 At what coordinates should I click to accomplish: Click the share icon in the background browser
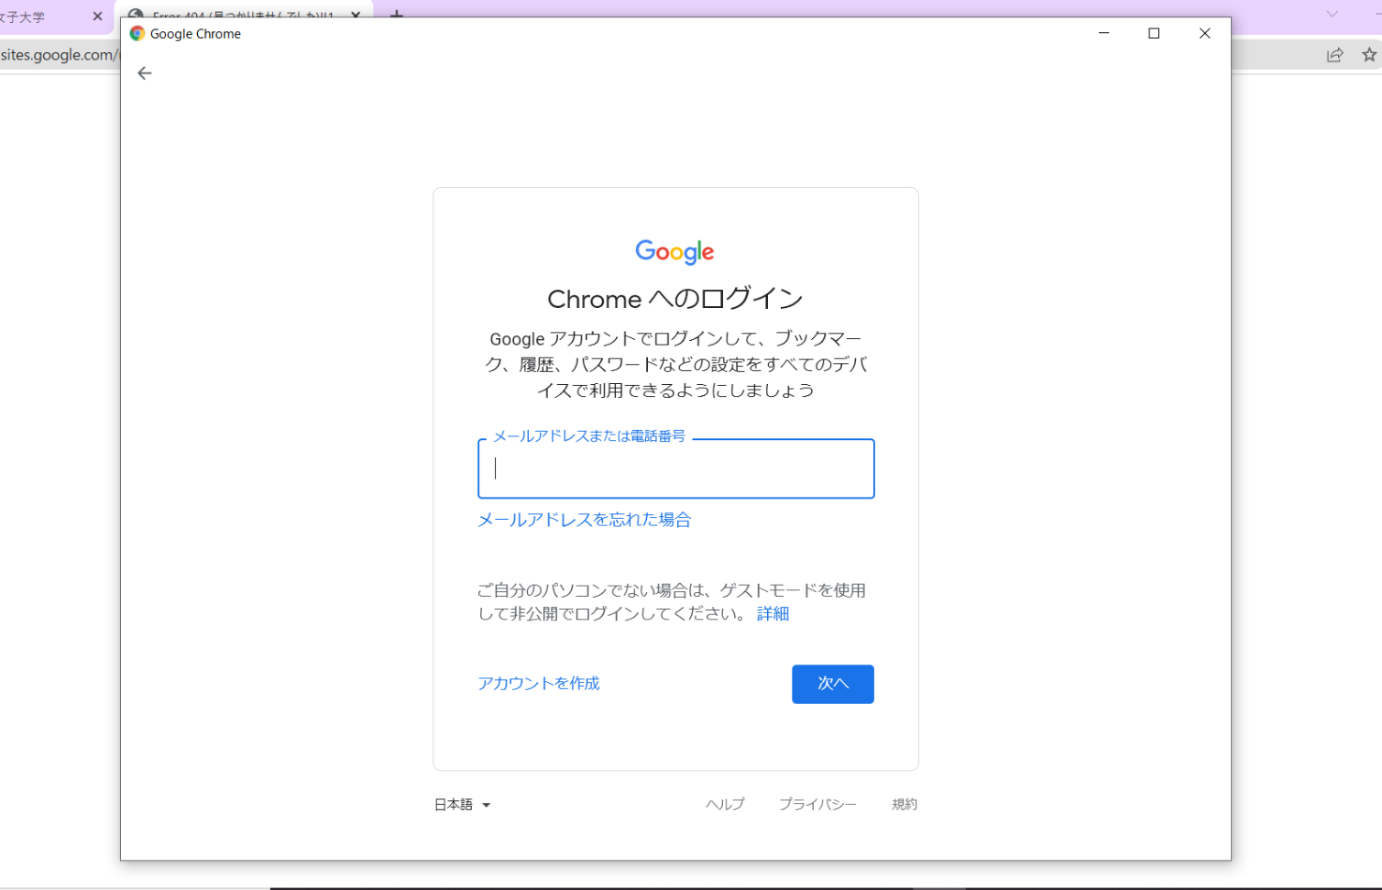[x=1335, y=55]
